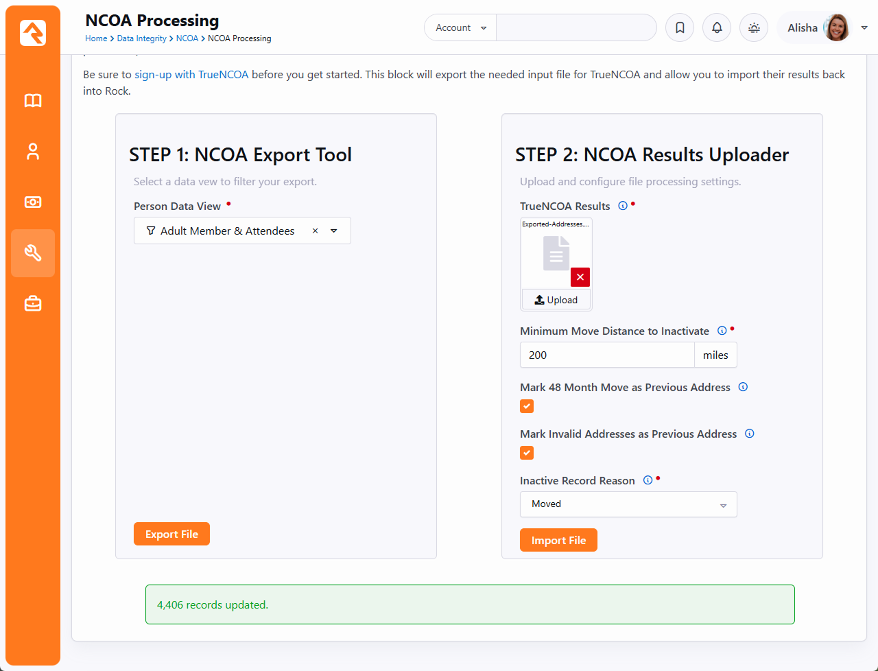Image resolution: width=878 pixels, height=671 pixels.
Task: Click the minimum move distance field
Action: click(x=606, y=355)
